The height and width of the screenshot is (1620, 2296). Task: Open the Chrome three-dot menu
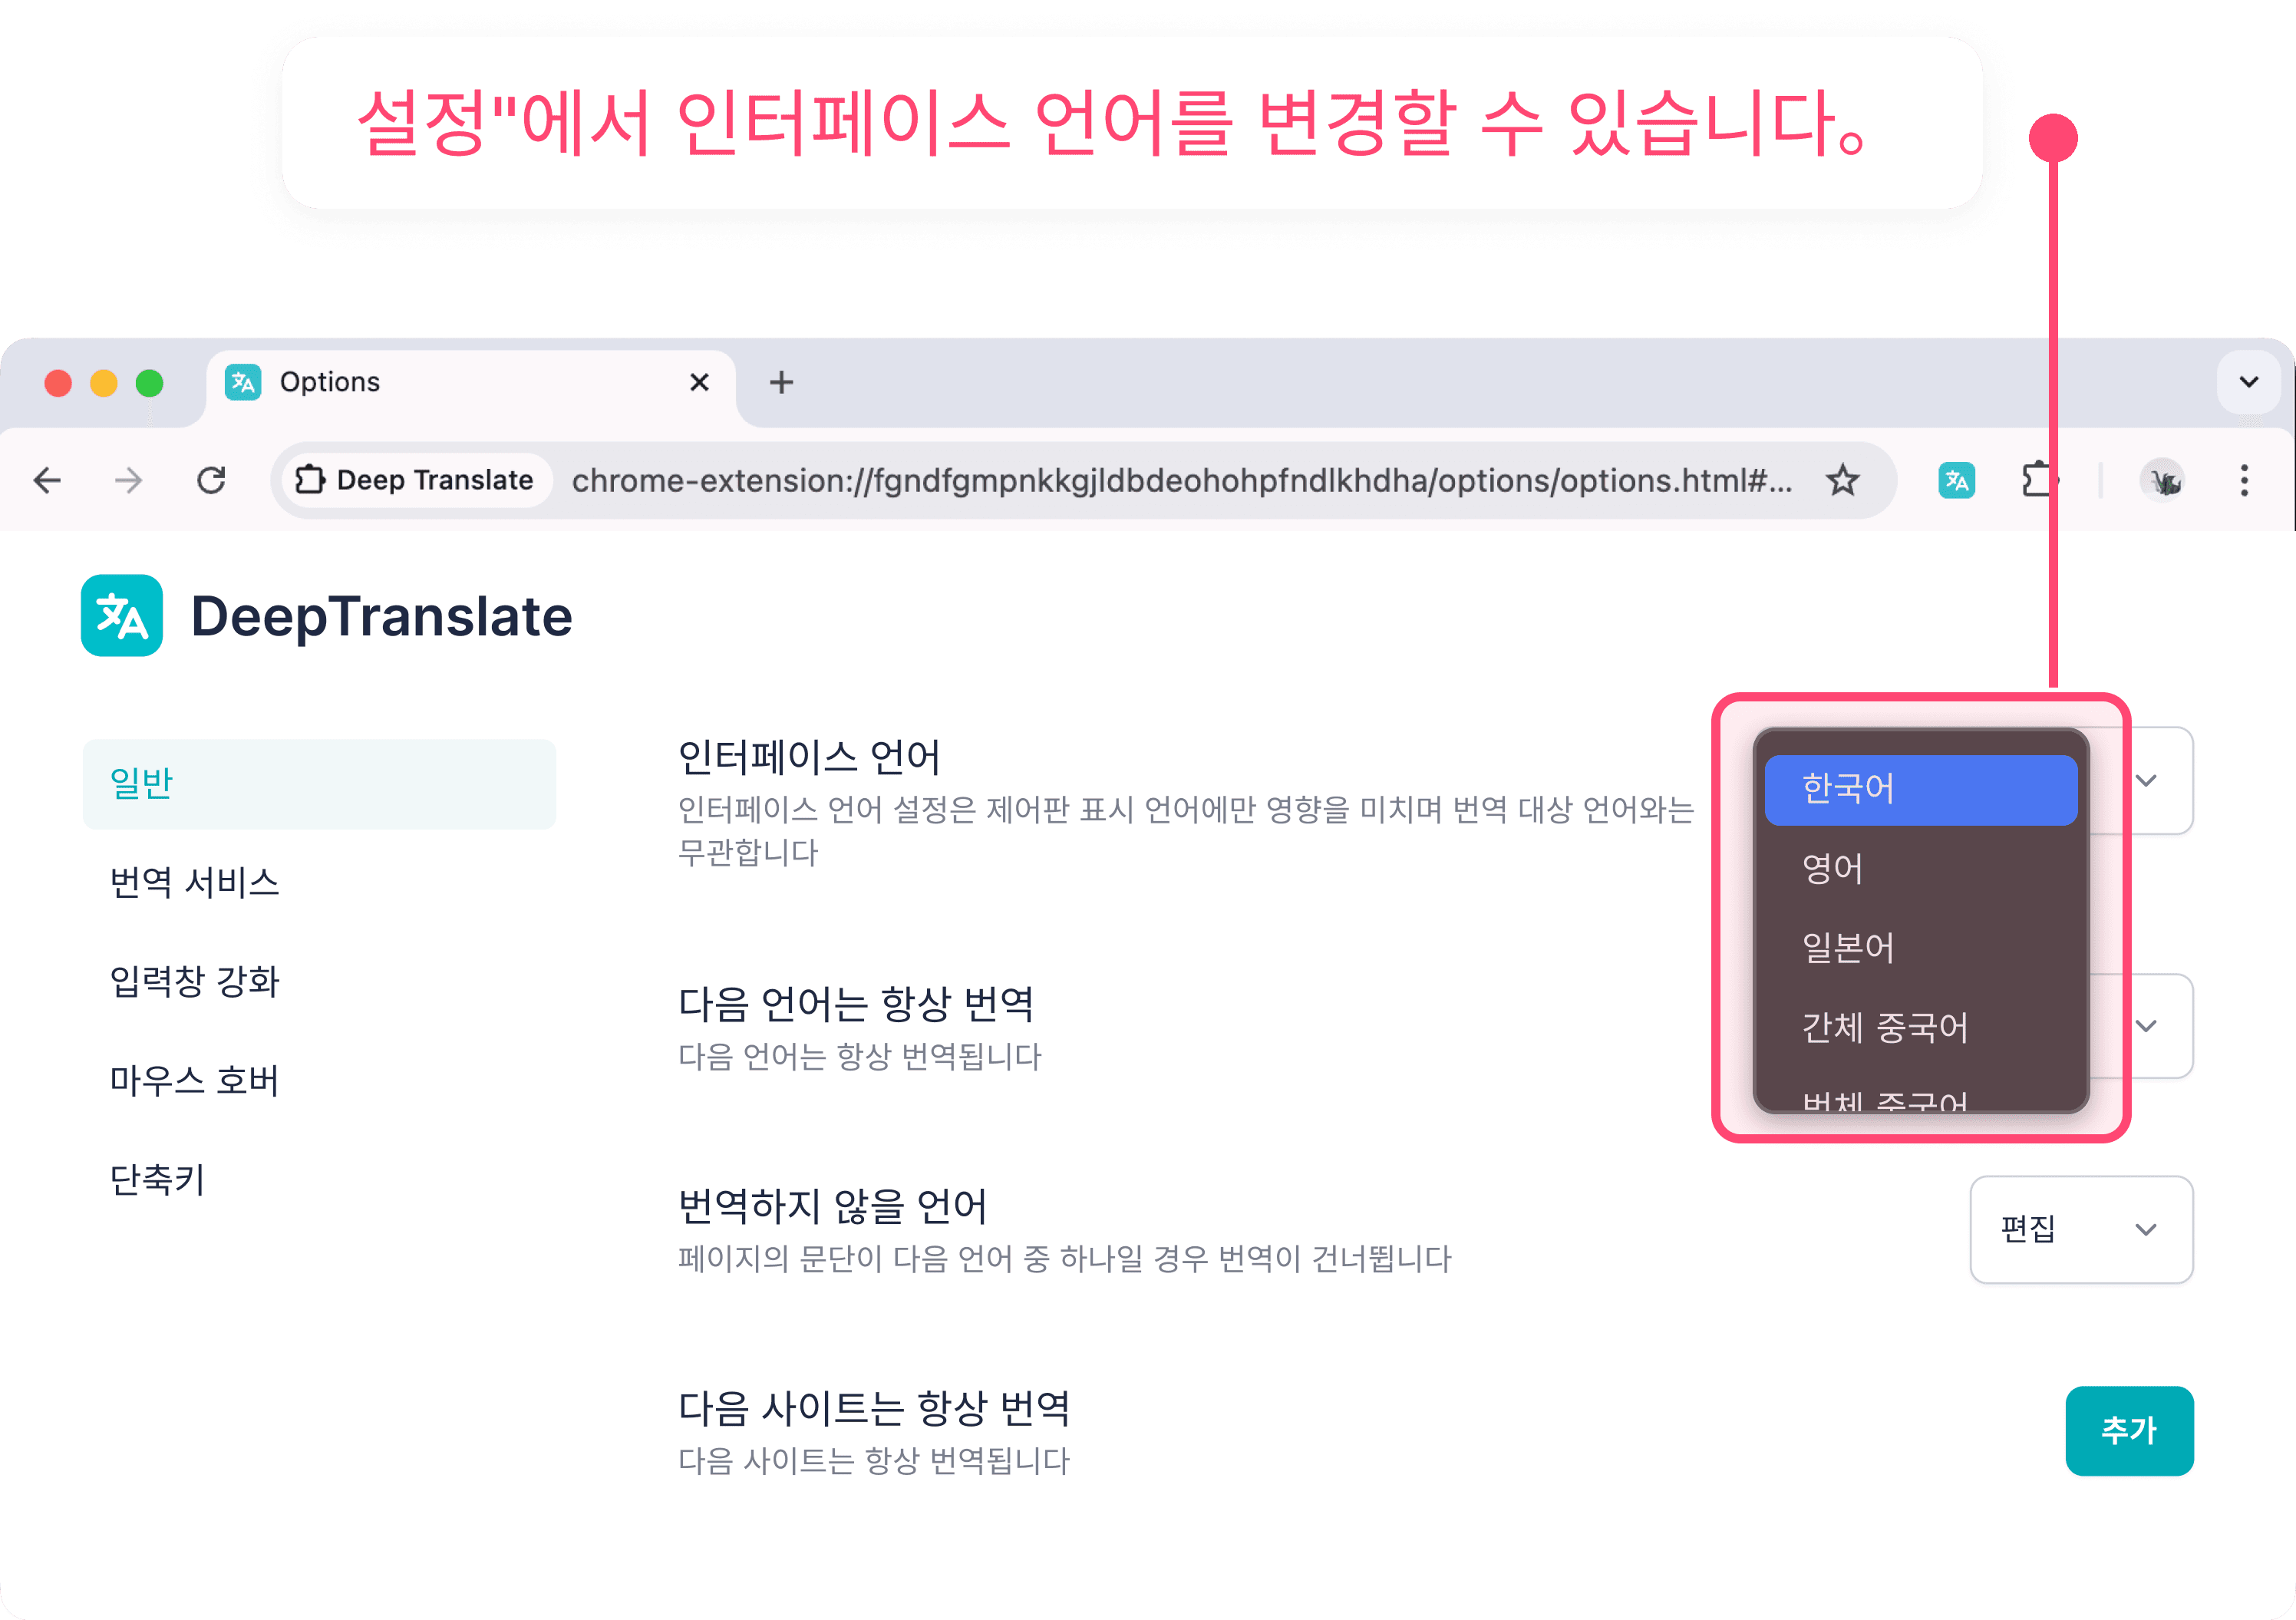2245,481
